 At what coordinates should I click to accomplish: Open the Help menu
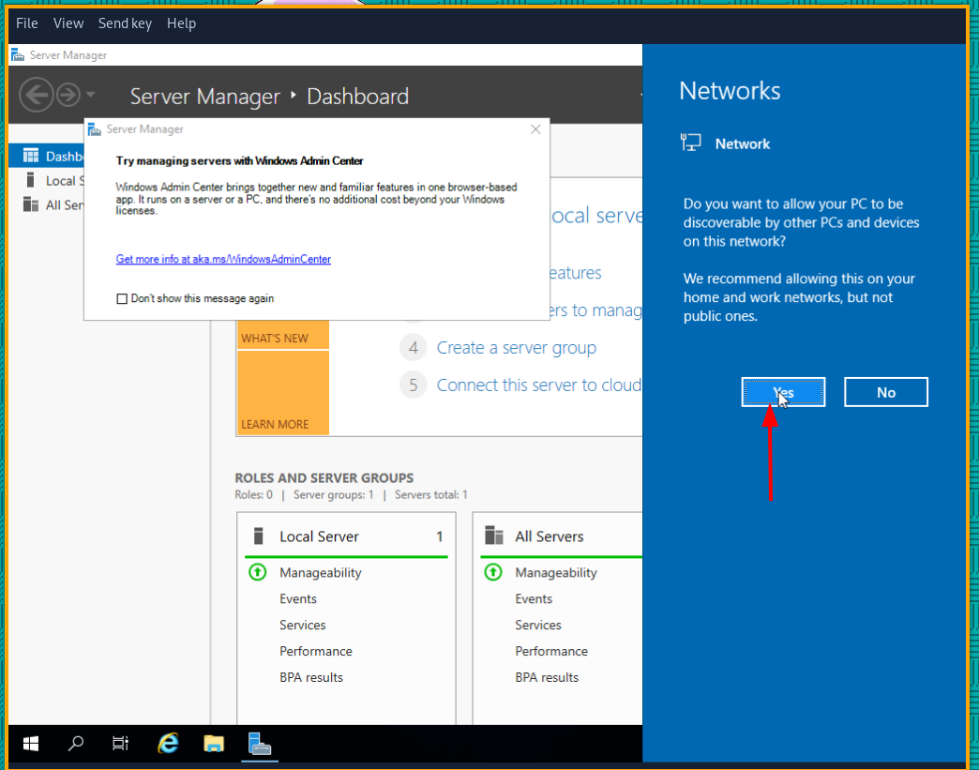pos(181,23)
